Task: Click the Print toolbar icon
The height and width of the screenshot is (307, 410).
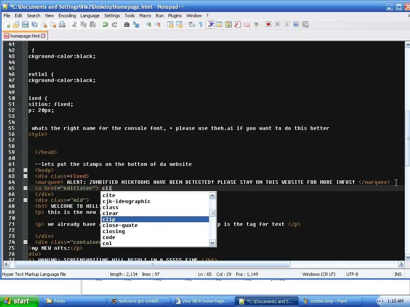Action: (x=62, y=24)
